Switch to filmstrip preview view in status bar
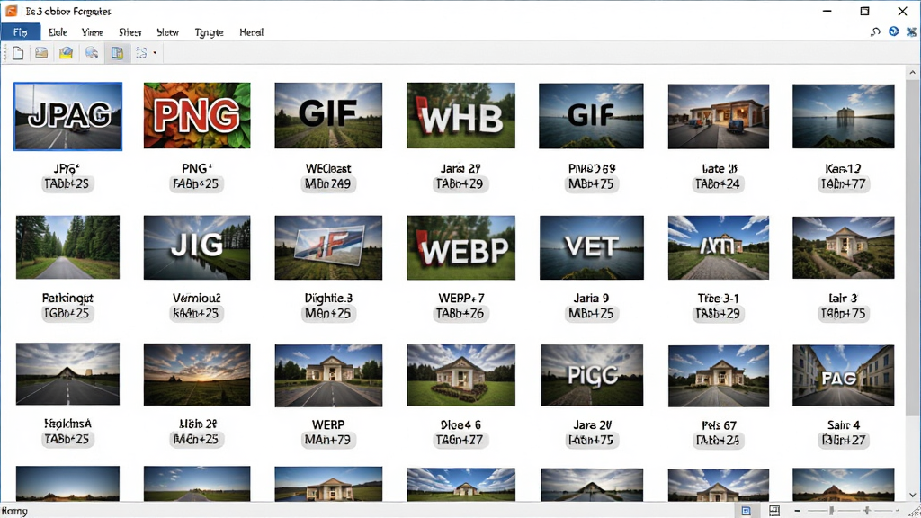921x518 pixels. coord(774,511)
